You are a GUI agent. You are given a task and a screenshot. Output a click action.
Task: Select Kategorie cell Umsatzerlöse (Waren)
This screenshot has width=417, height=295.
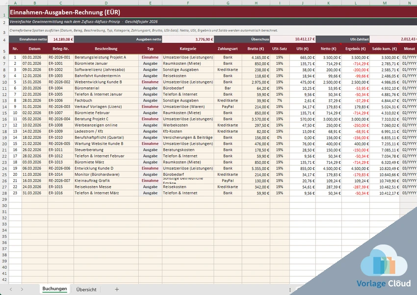tap(188, 107)
